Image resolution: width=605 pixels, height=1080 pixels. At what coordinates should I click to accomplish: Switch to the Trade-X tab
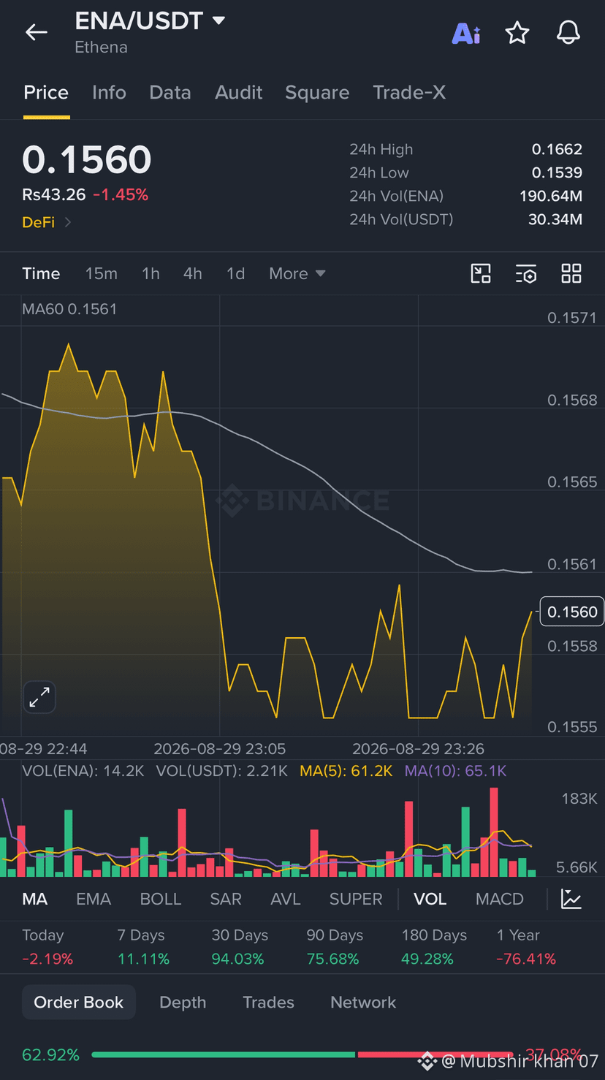[409, 93]
